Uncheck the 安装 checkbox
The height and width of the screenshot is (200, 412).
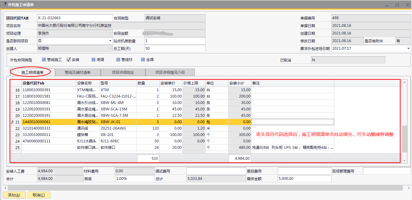pyautogui.click(x=69, y=60)
